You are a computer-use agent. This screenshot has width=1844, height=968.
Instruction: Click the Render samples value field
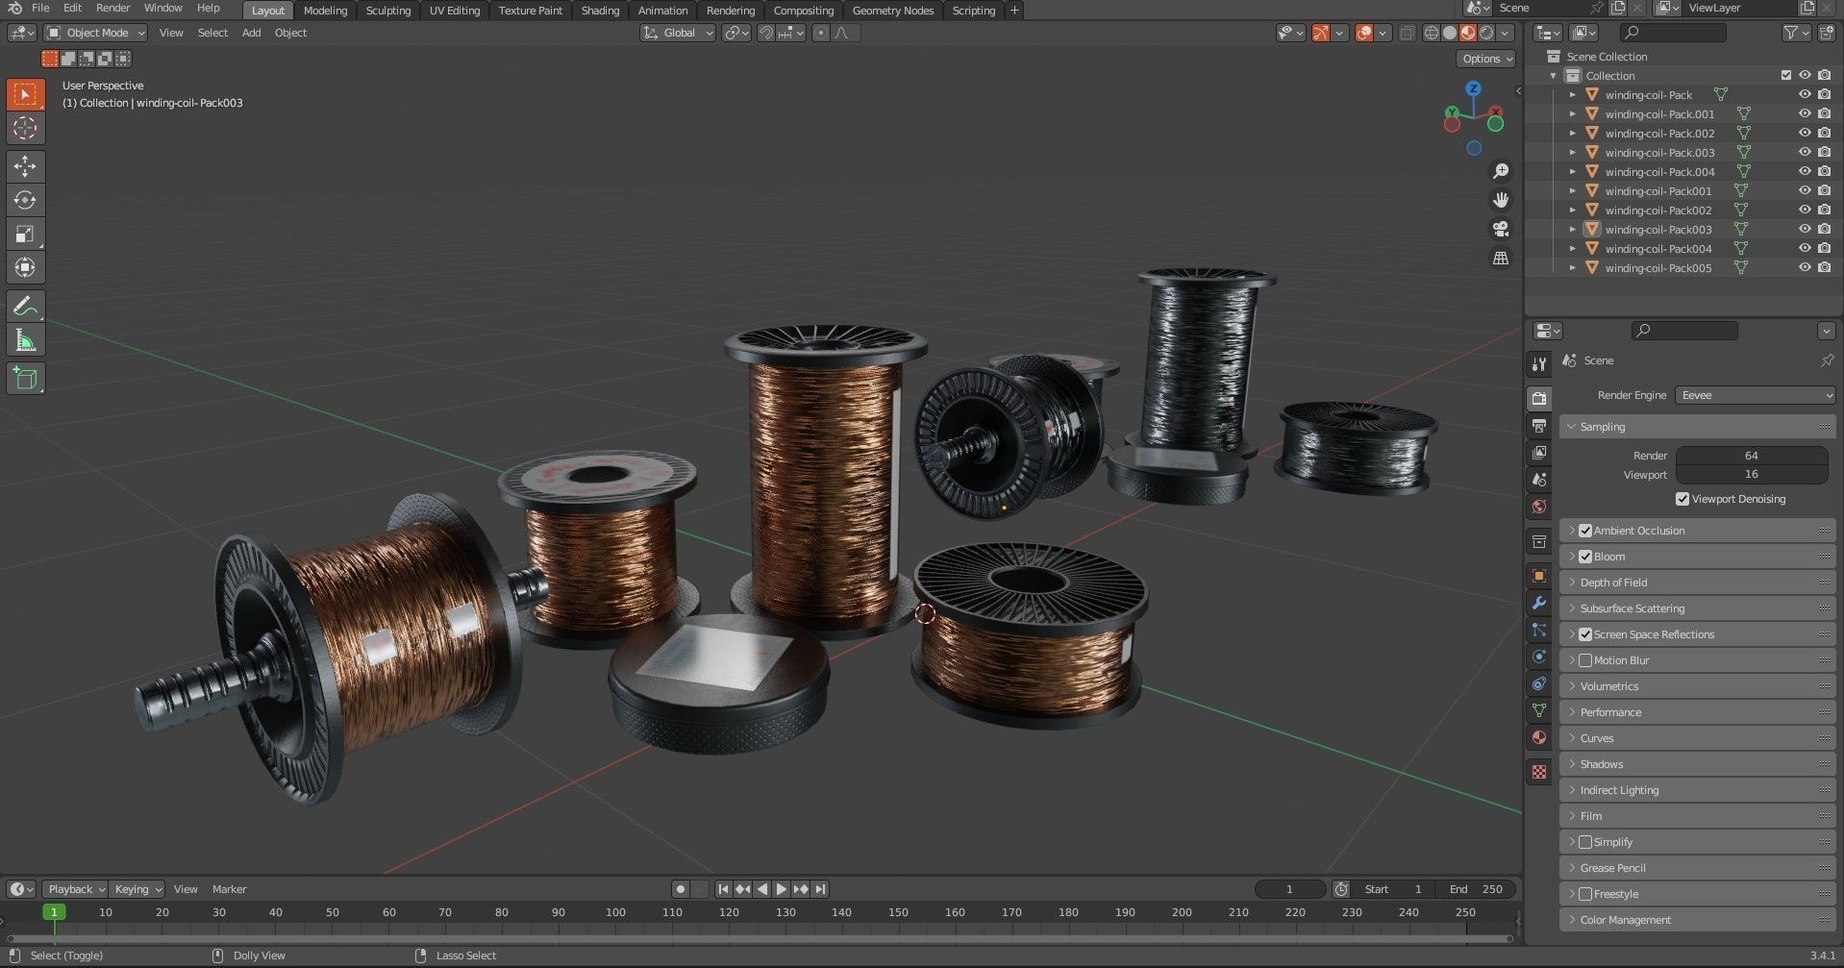(x=1752, y=456)
